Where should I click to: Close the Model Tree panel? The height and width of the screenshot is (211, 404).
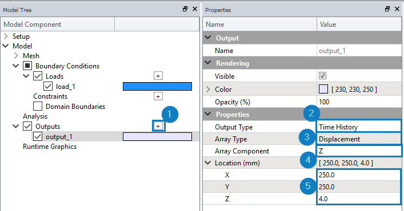point(195,9)
